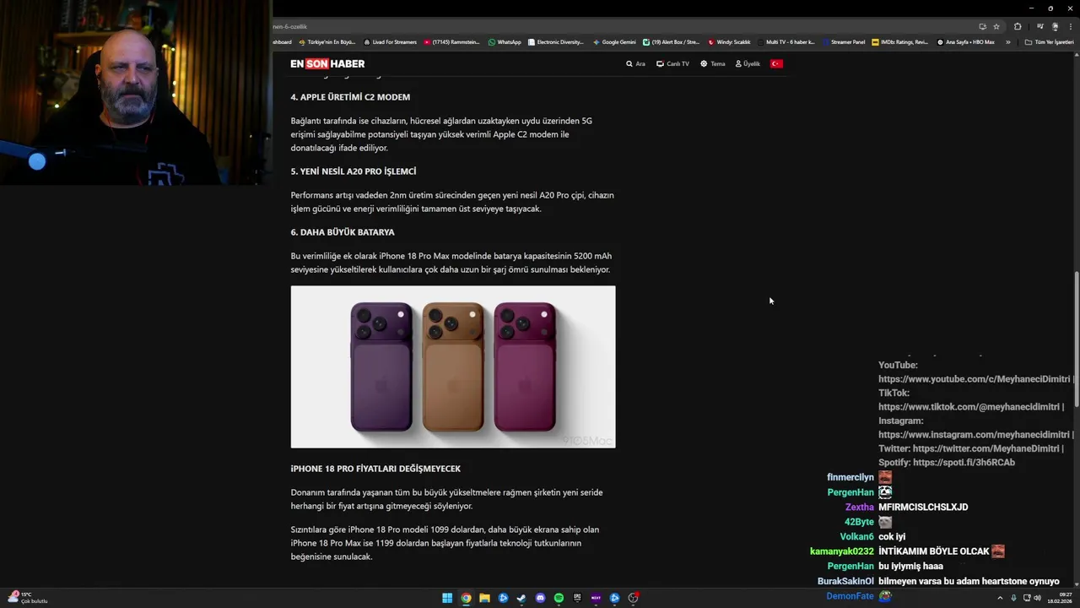This screenshot has height=608, width=1080.
Task: Click the iPhone 18 Pro colors image
Action: click(453, 366)
